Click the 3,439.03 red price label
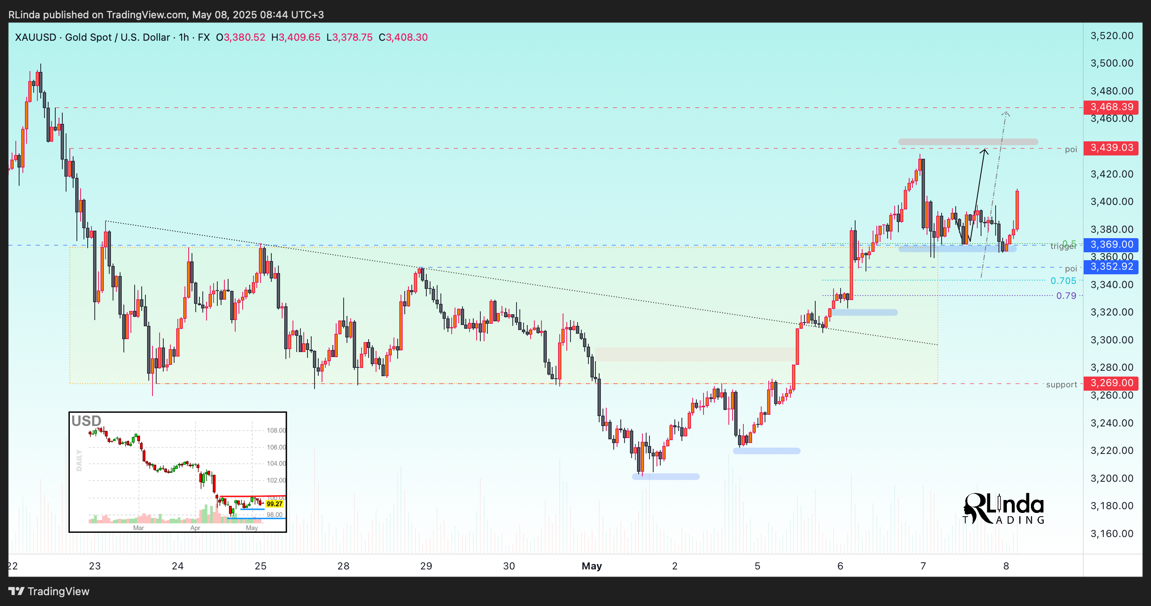This screenshot has width=1151, height=606. (x=1111, y=148)
